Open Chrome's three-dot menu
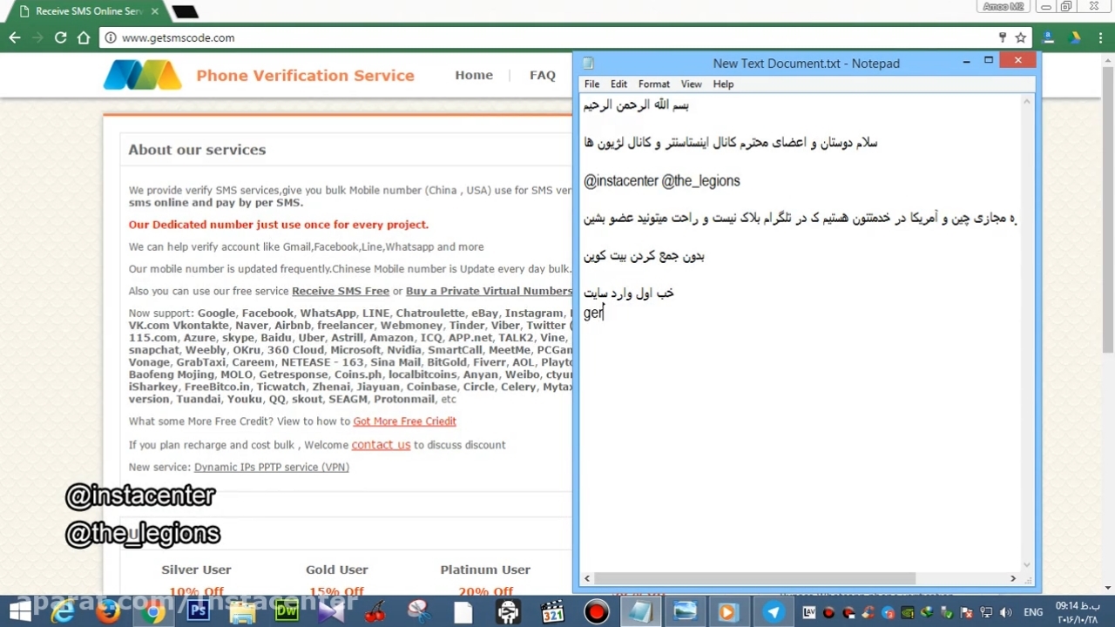Viewport: 1115px width, 627px height. coord(1101,37)
